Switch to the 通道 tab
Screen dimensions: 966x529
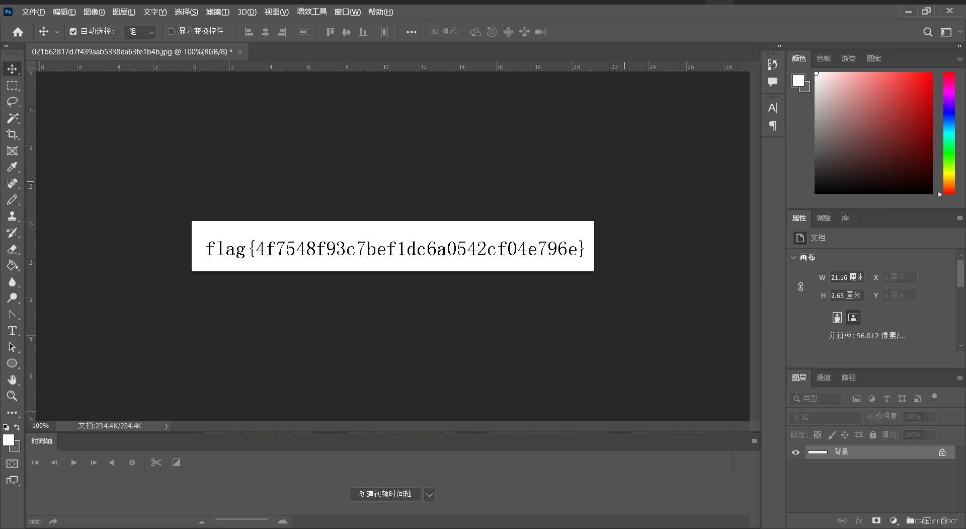(x=824, y=377)
